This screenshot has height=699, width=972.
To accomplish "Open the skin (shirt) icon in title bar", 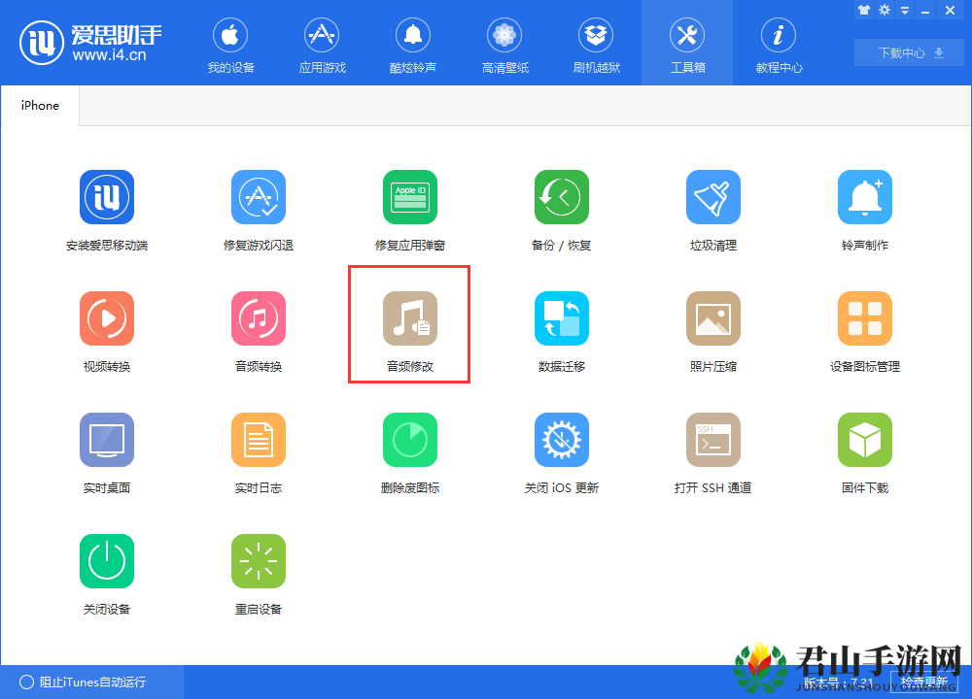I will [x=863, y=10].
